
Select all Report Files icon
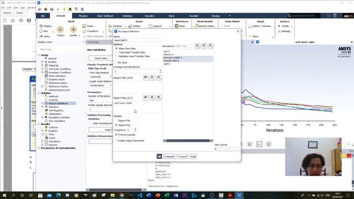coord(153,77)
